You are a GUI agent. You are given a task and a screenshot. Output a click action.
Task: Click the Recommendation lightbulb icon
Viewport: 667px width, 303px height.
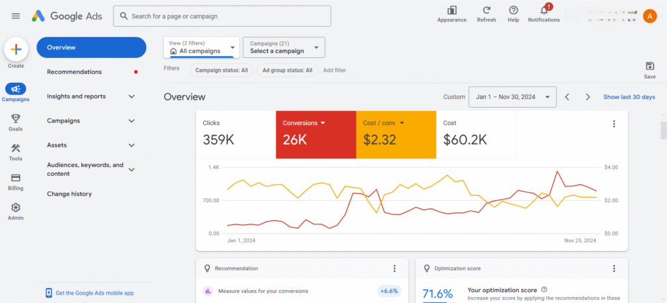pos(208,268)
